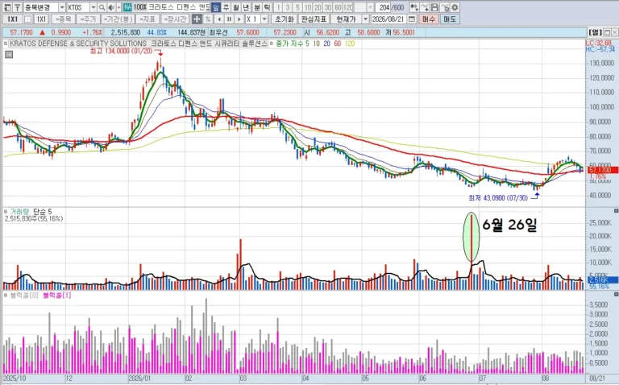Step replay forward arrow

(239, 19)
